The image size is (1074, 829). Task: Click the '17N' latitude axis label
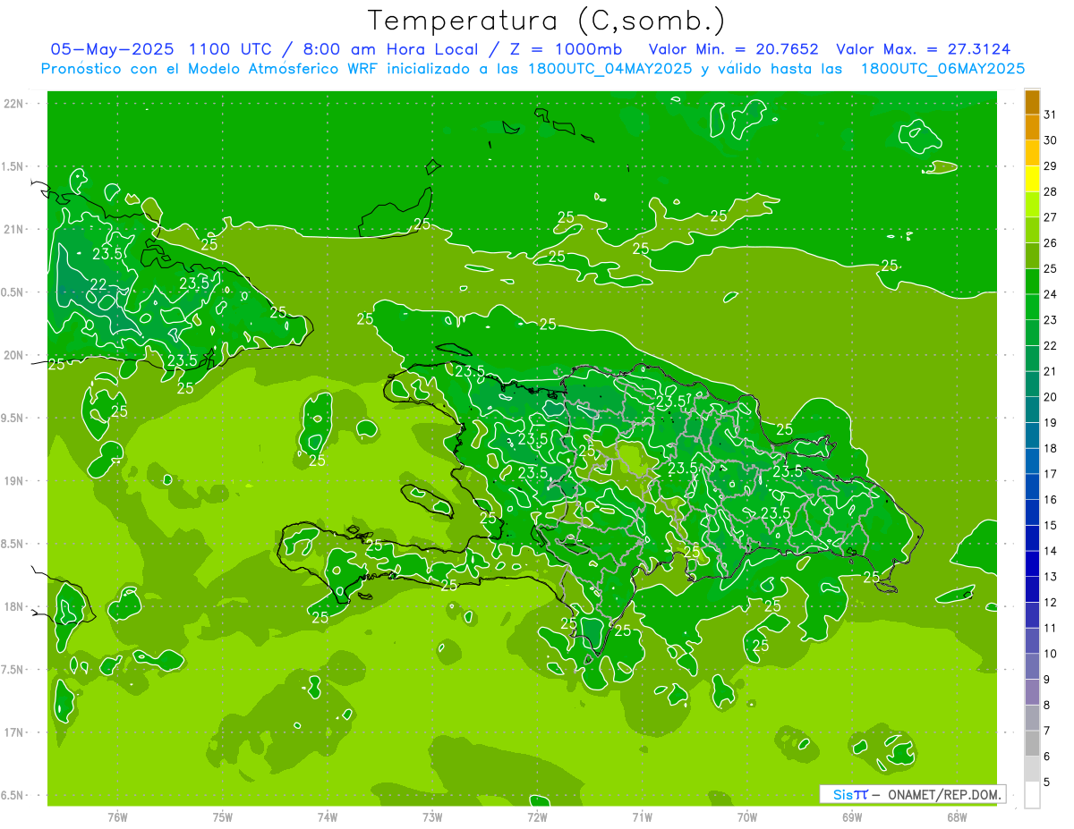pyautogui.click(x=13, y=732)
